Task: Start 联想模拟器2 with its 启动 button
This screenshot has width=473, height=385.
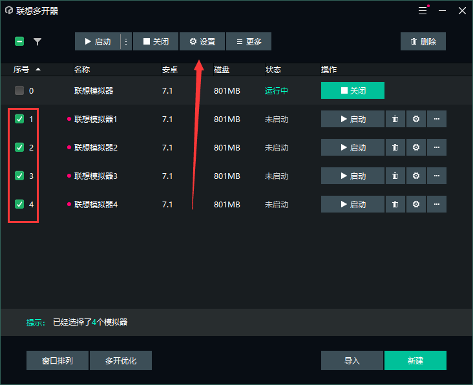Action: coord(353,147)
